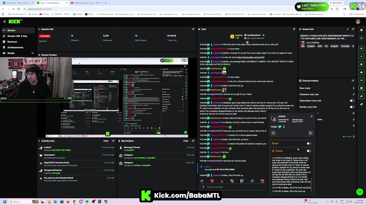Close the butler8 user card
The width and height of the screenshot is (366, 205).
coord(312,116)
